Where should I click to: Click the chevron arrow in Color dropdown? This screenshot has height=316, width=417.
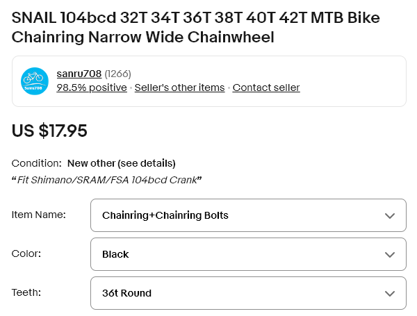pyautogui.click(x=390, y=254)
